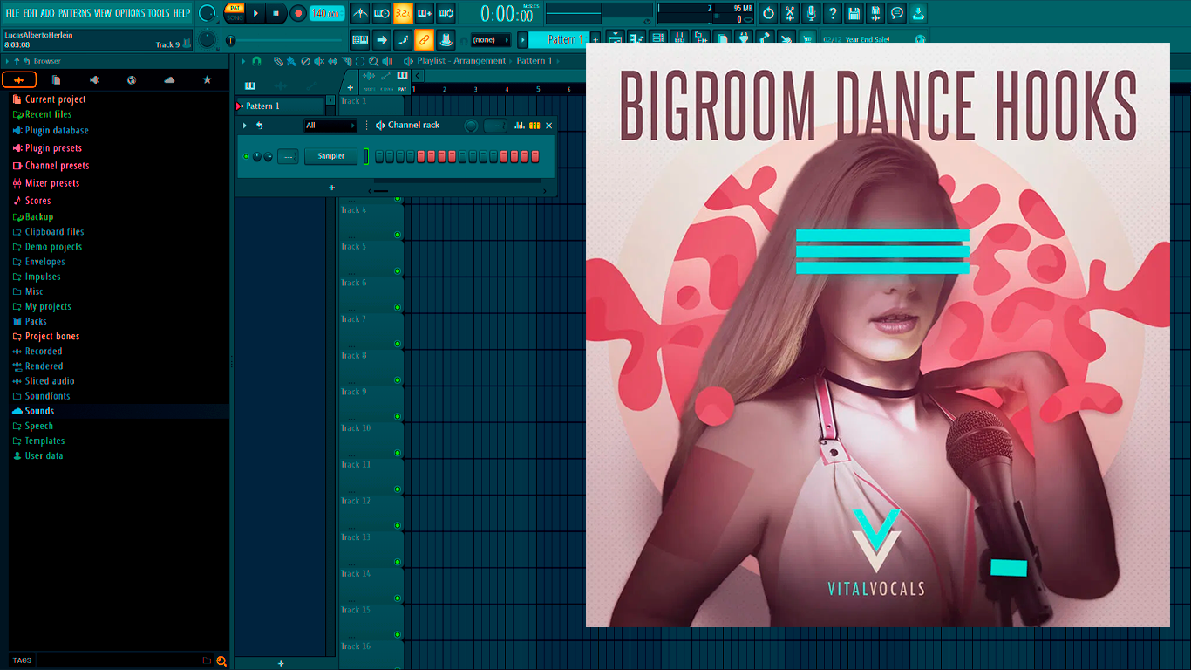This screenshot has width=1191, height=670.
Task: Add a new channel with plus button
Action: point(331,188)
